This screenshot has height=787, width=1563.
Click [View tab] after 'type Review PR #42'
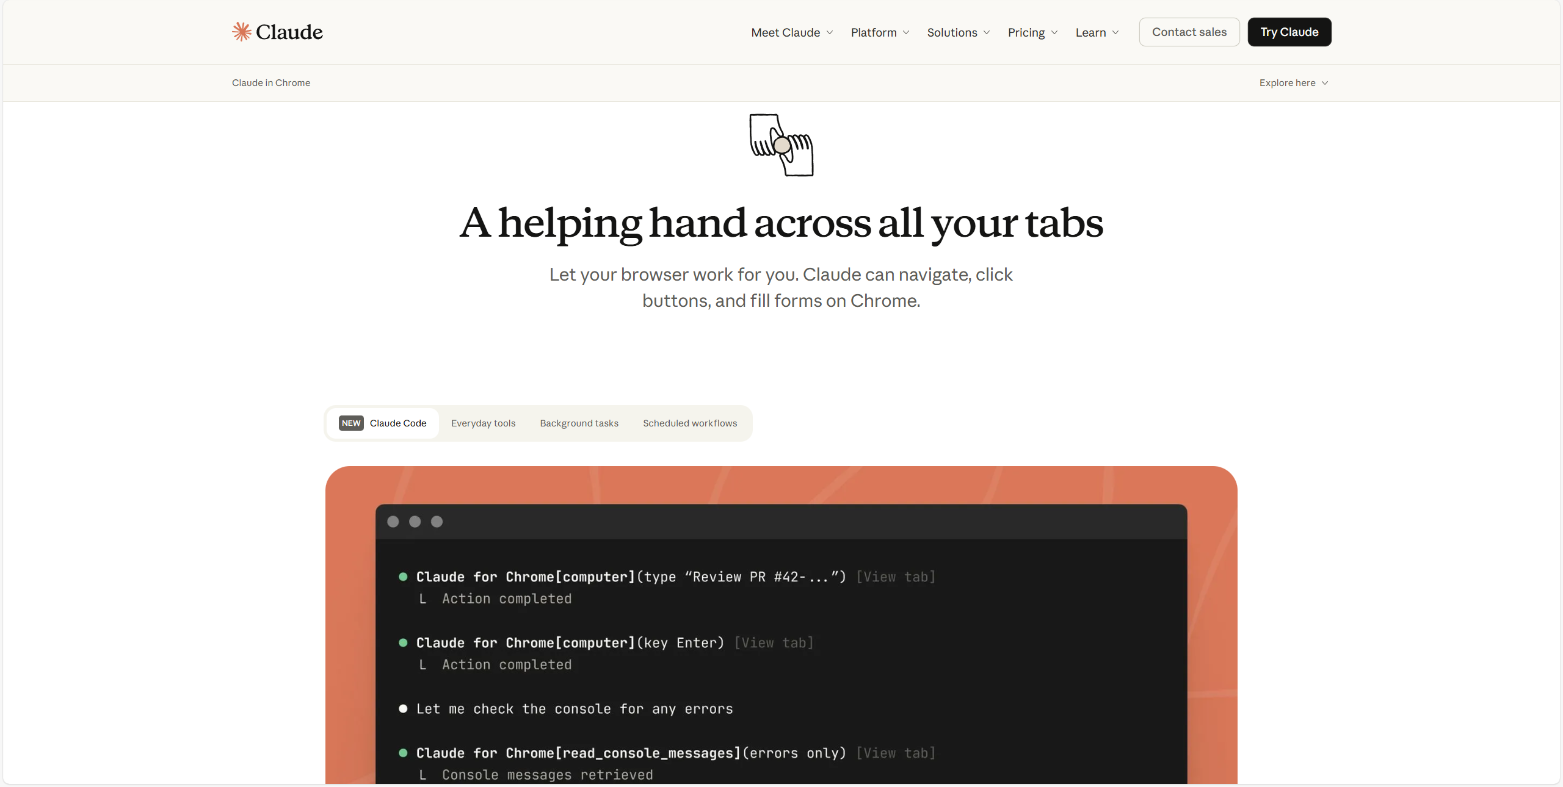point(896,577)
